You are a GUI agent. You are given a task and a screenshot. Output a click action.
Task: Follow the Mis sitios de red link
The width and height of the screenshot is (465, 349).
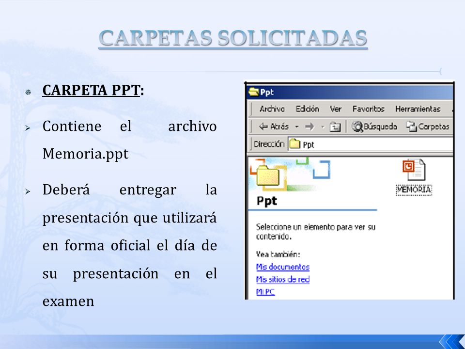[x=282, y=280]
